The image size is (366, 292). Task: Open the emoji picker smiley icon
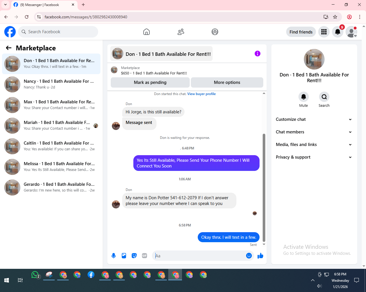(249, 256)
